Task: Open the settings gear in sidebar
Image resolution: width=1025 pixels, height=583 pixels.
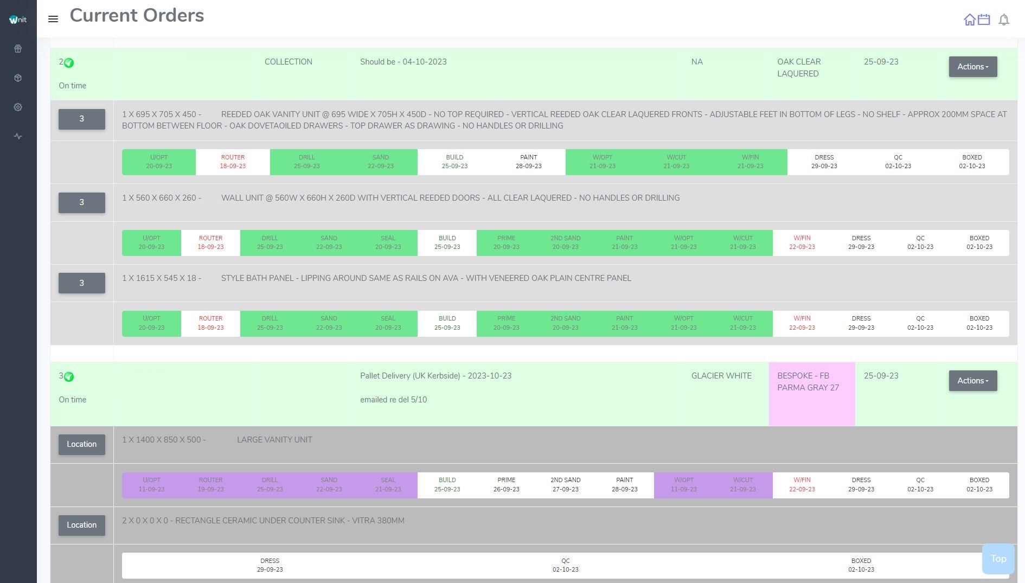Action: (x=18, y=107)
